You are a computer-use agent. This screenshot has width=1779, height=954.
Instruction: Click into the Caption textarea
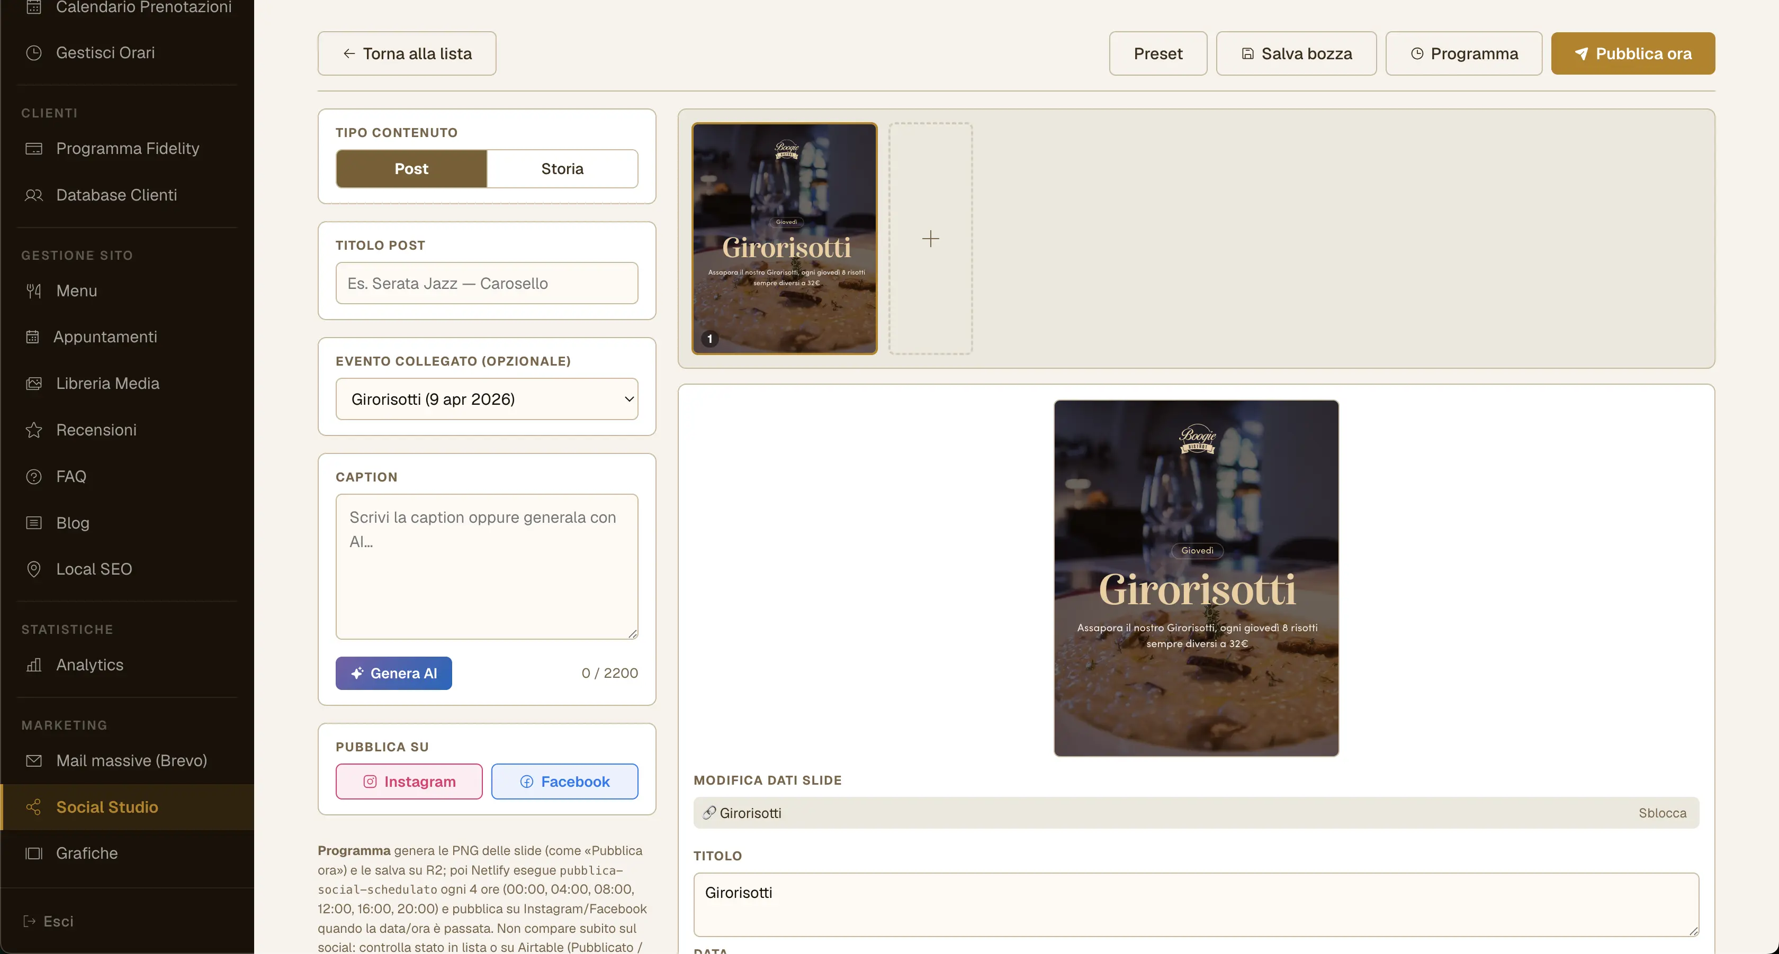487,566
